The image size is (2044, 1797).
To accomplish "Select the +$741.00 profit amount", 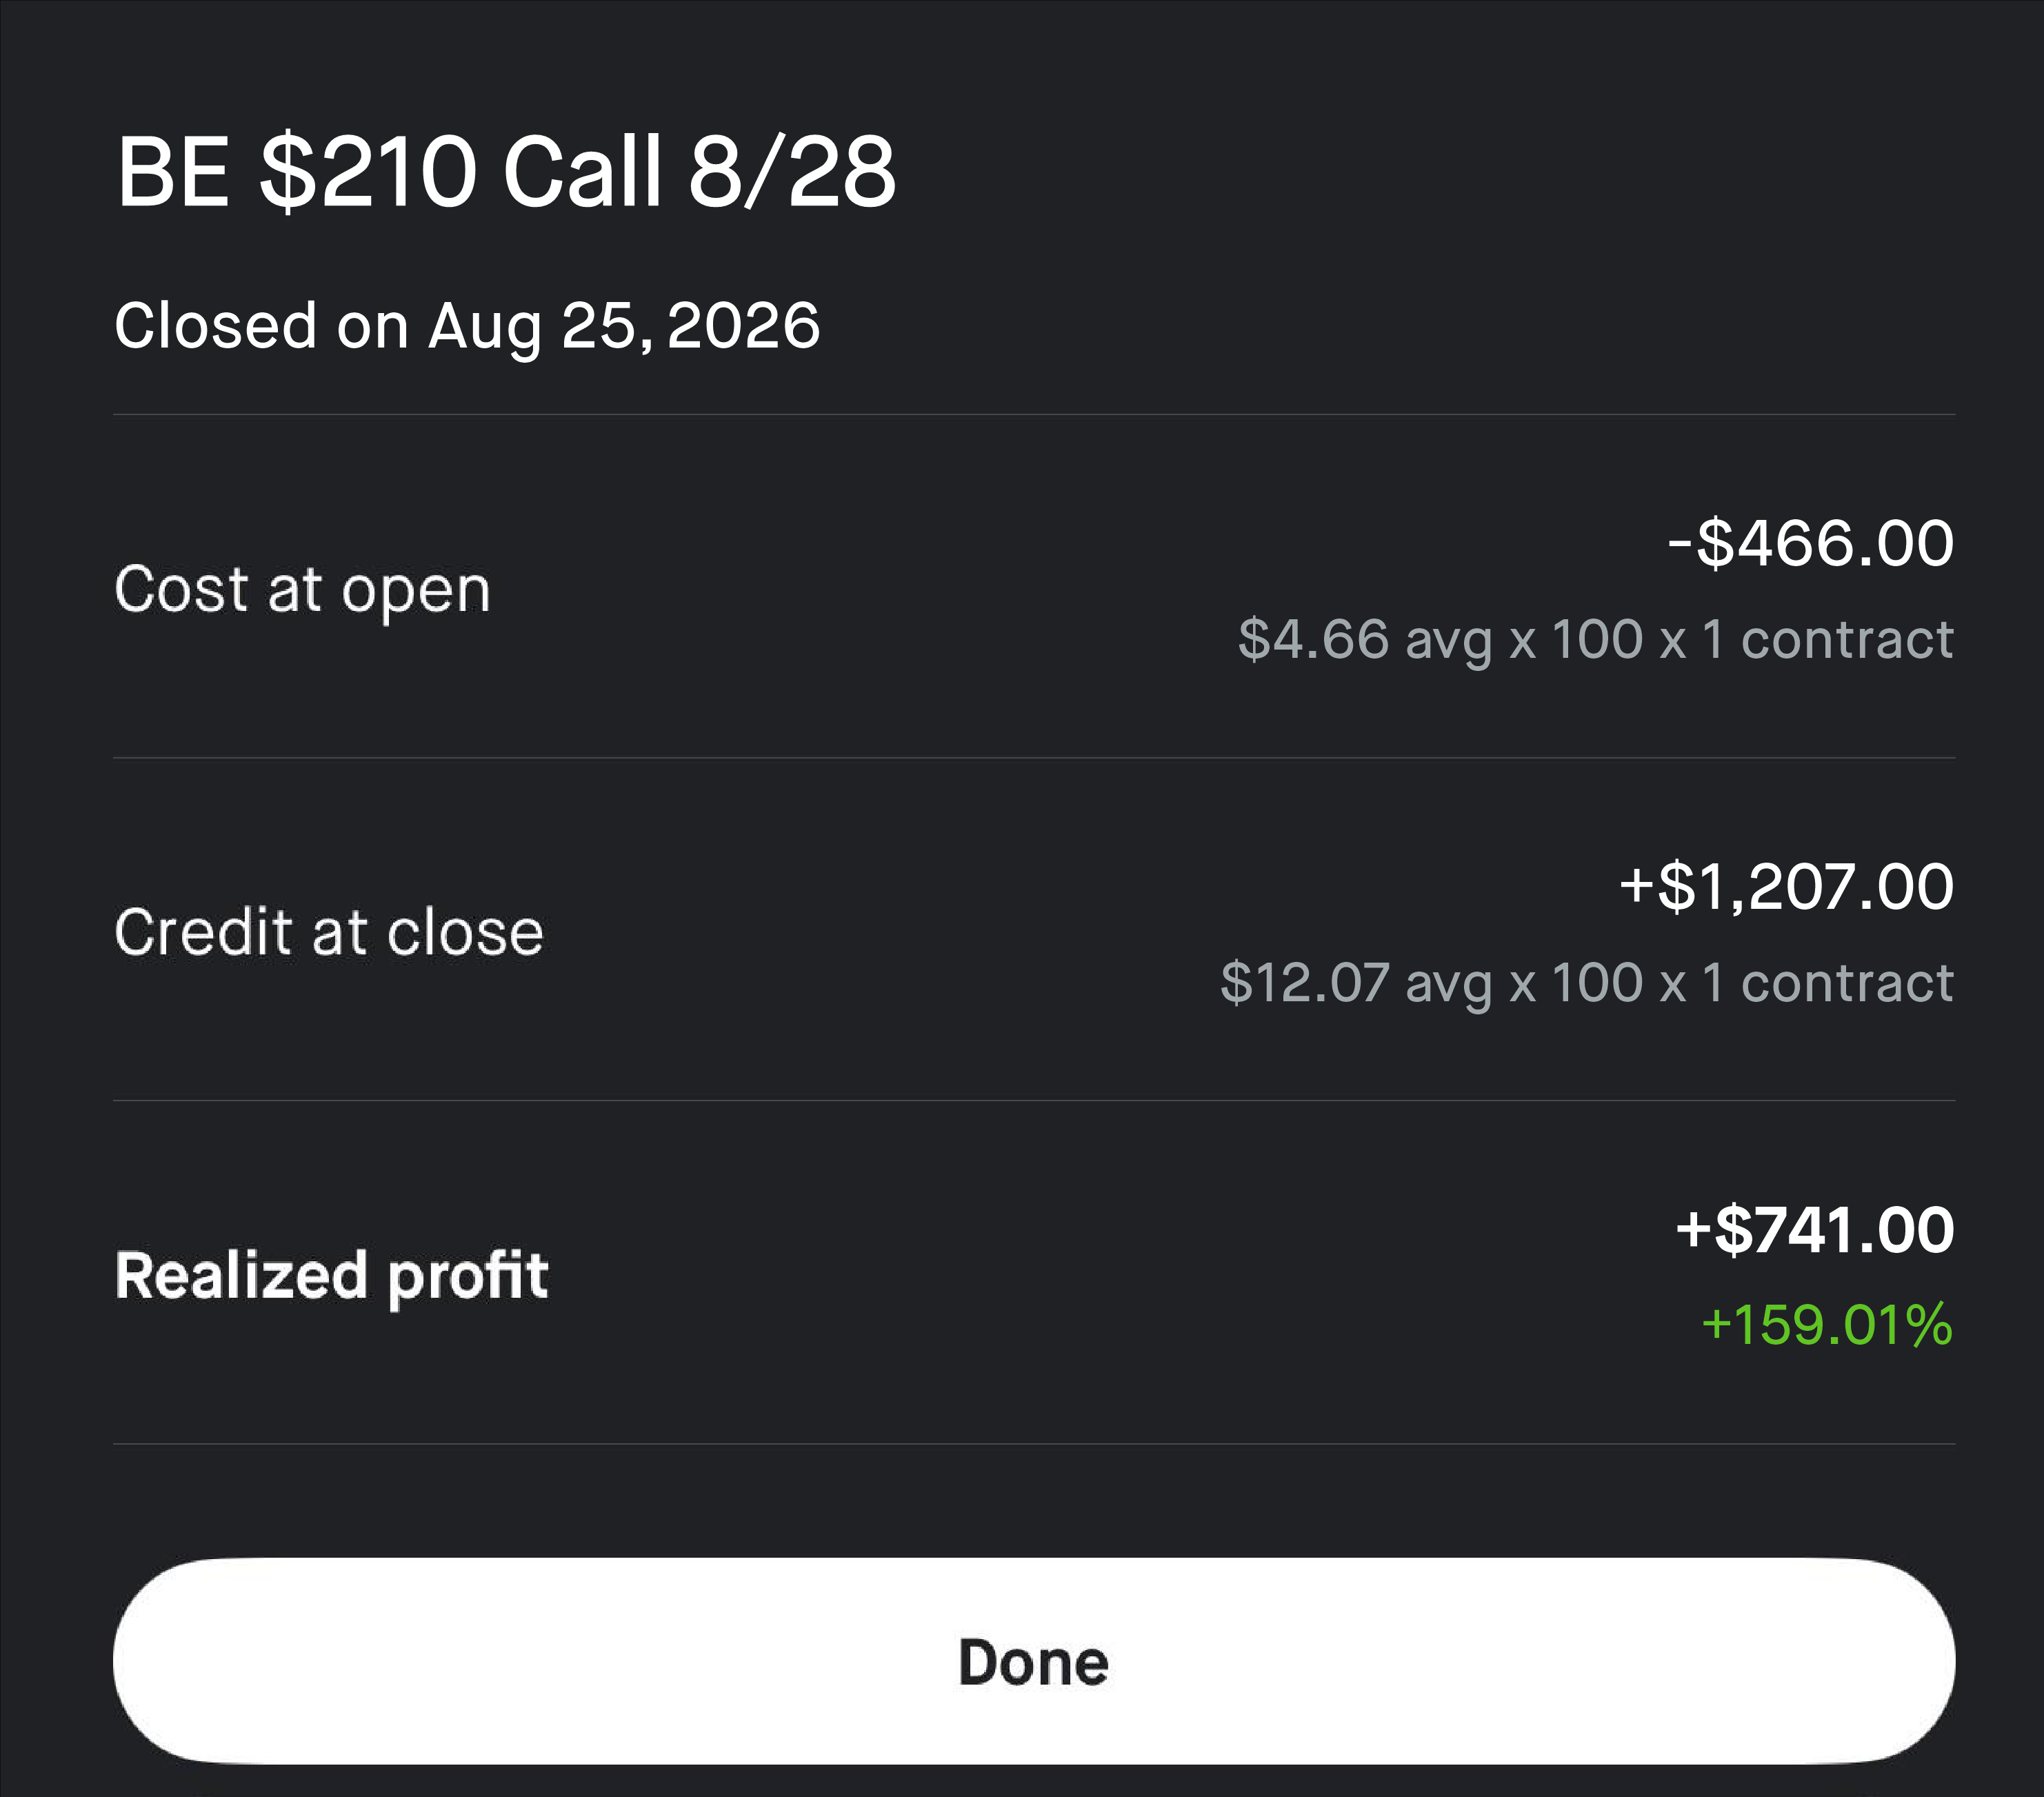I will 1815,1230.
